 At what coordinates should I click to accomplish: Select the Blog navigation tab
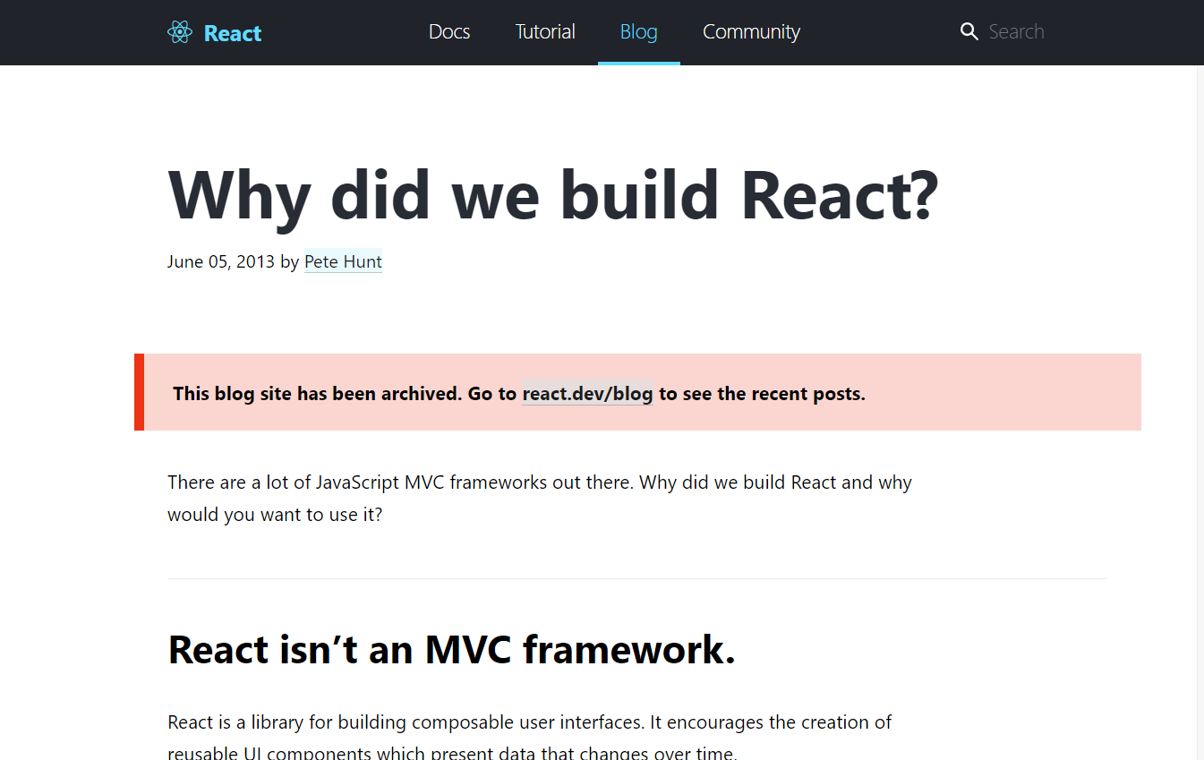click(639, 32)
